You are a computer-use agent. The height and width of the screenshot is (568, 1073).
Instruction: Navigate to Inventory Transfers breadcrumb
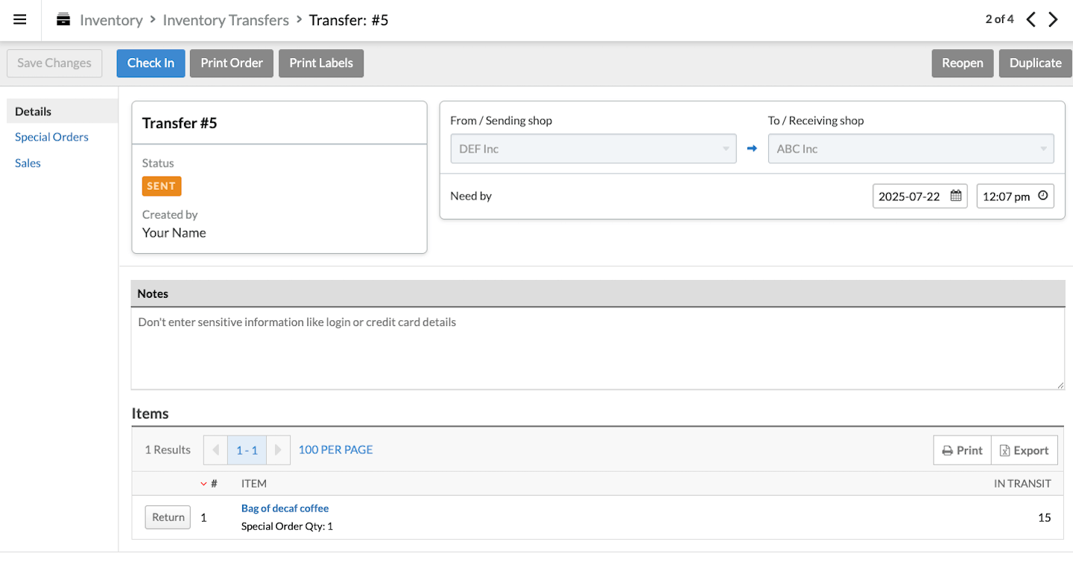coord(226,20)
